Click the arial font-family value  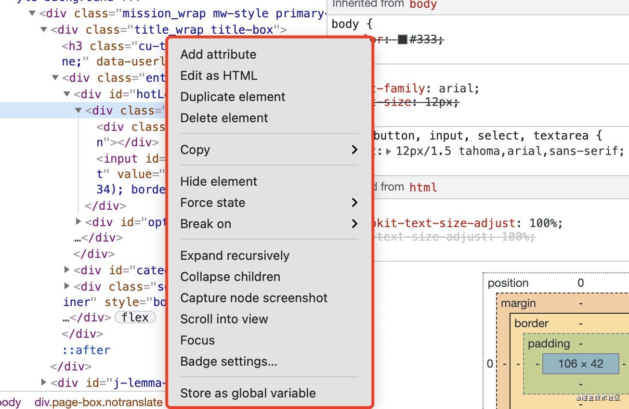coord(457,89)
